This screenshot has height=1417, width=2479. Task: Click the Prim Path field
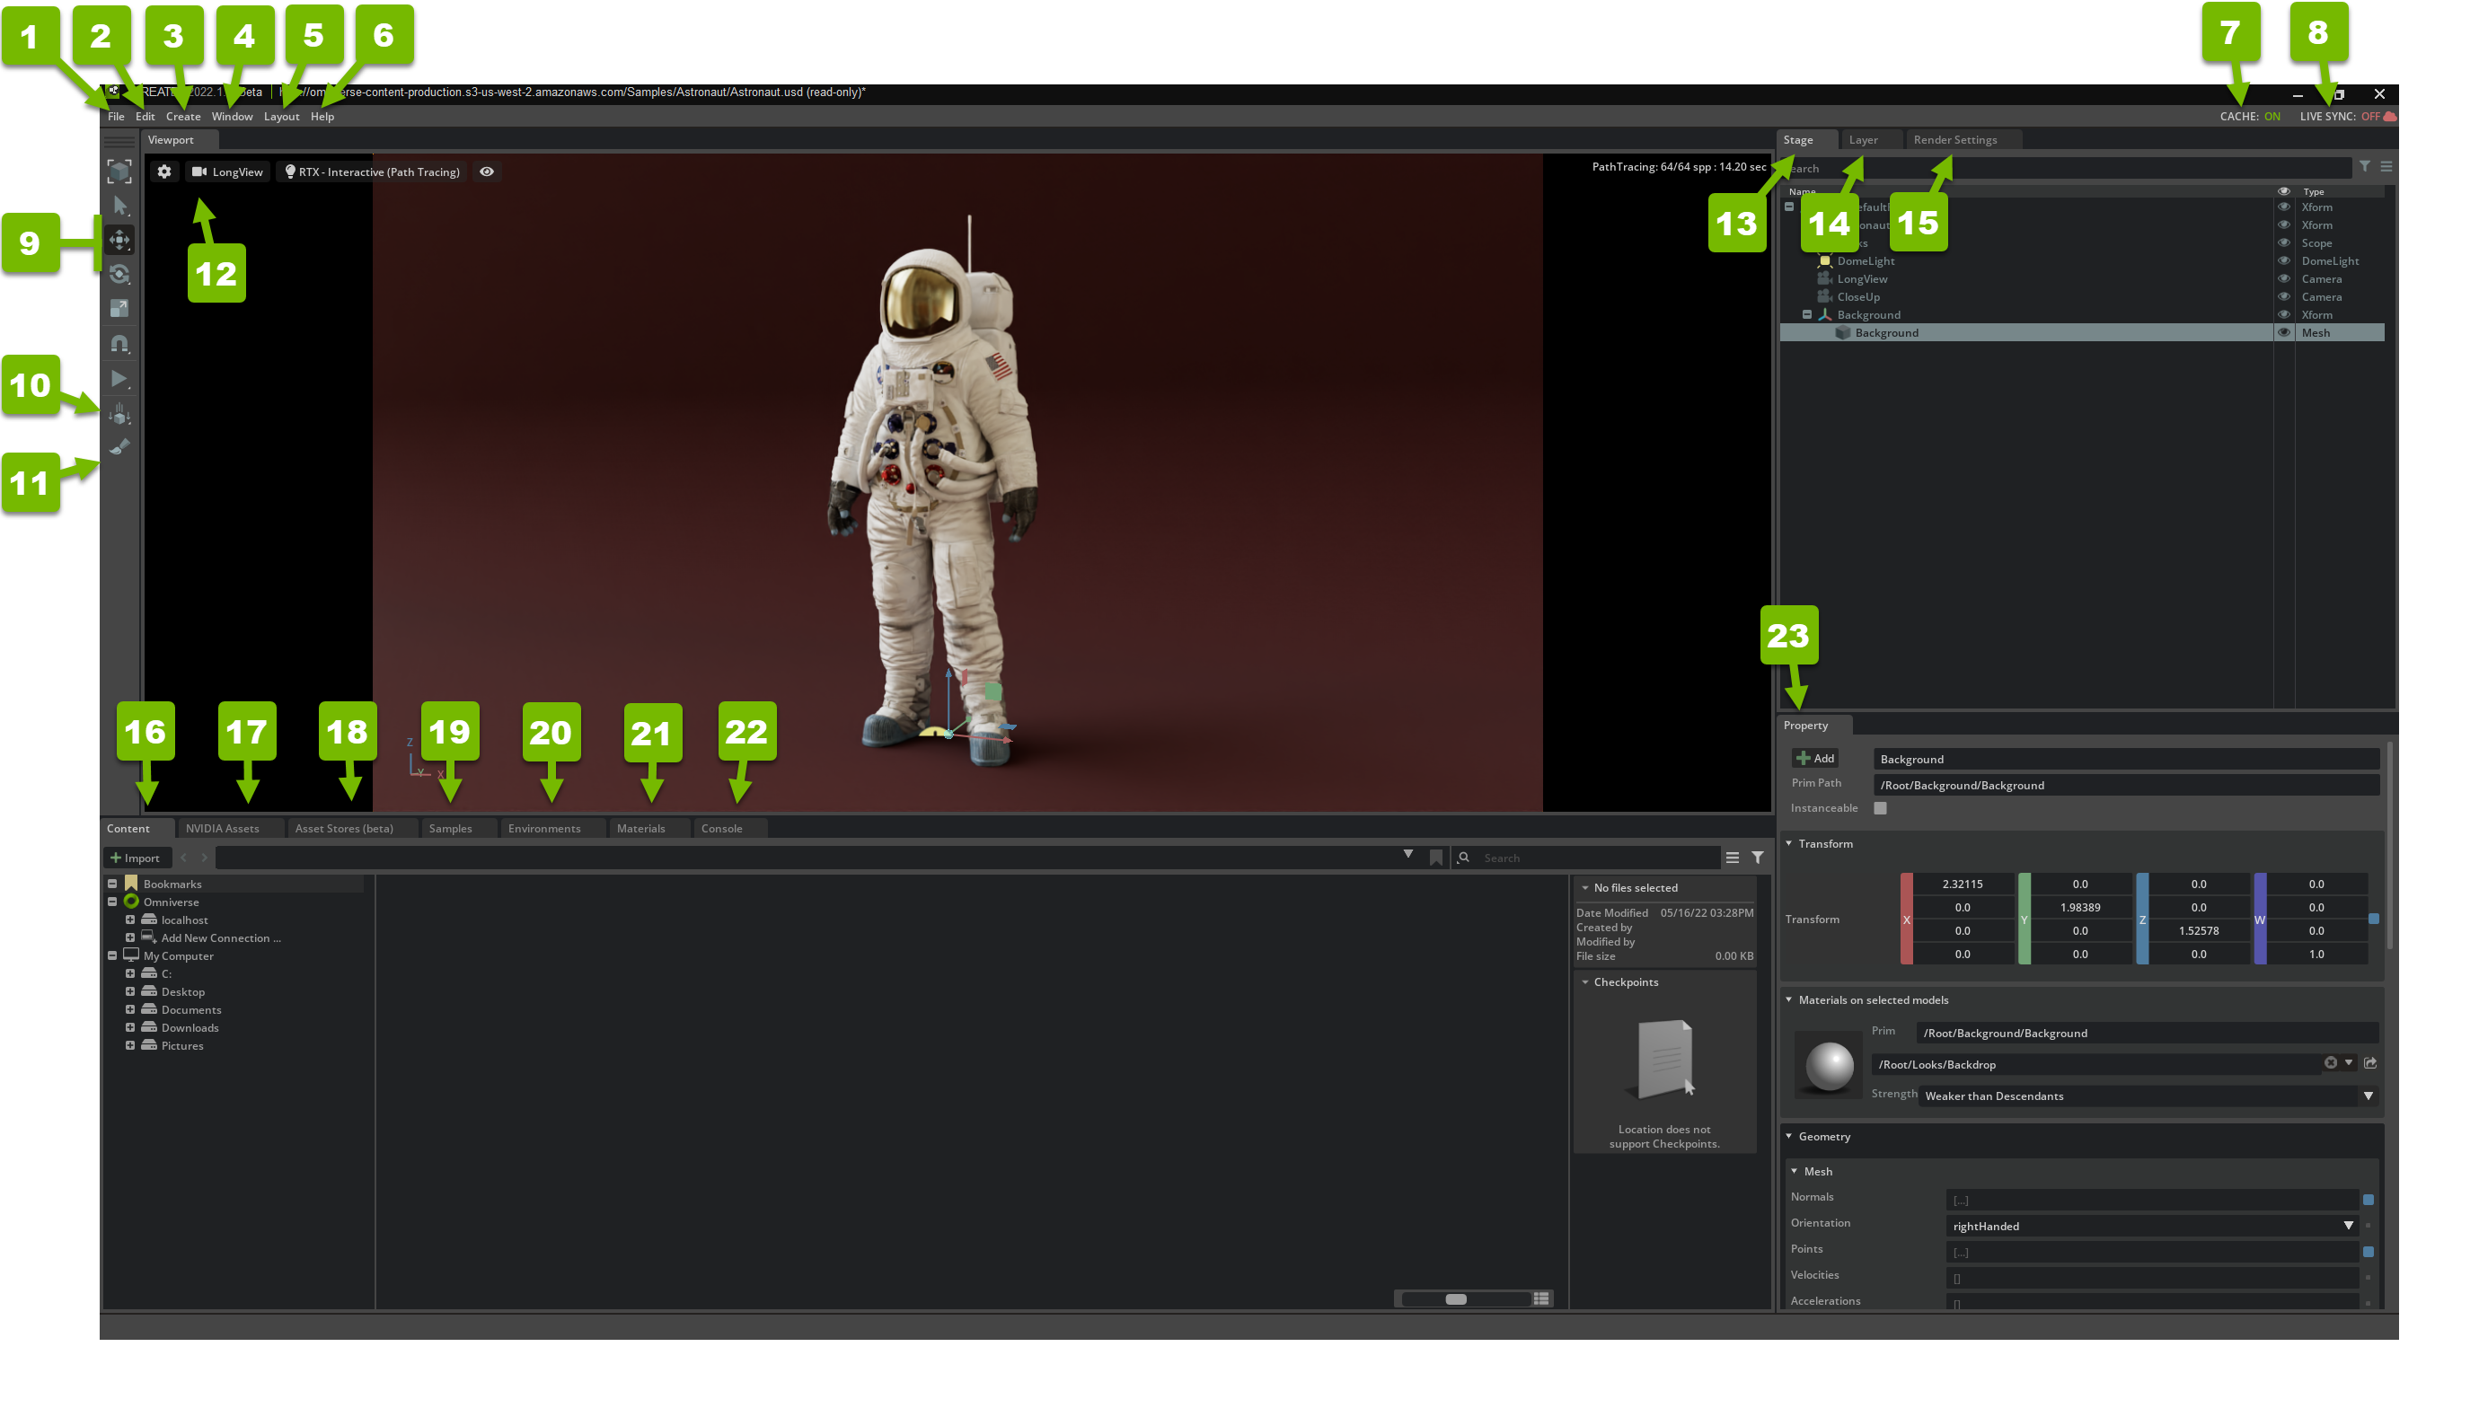[2126, 786]
